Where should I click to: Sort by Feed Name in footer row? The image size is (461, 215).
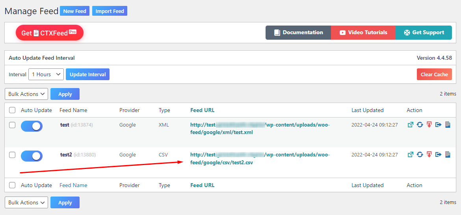pyautogui.click(x=73, y=186)
